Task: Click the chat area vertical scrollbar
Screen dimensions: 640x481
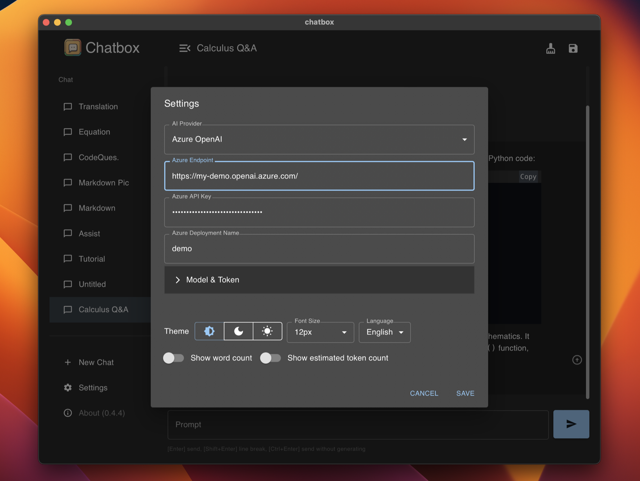Action: click(587, 252)
